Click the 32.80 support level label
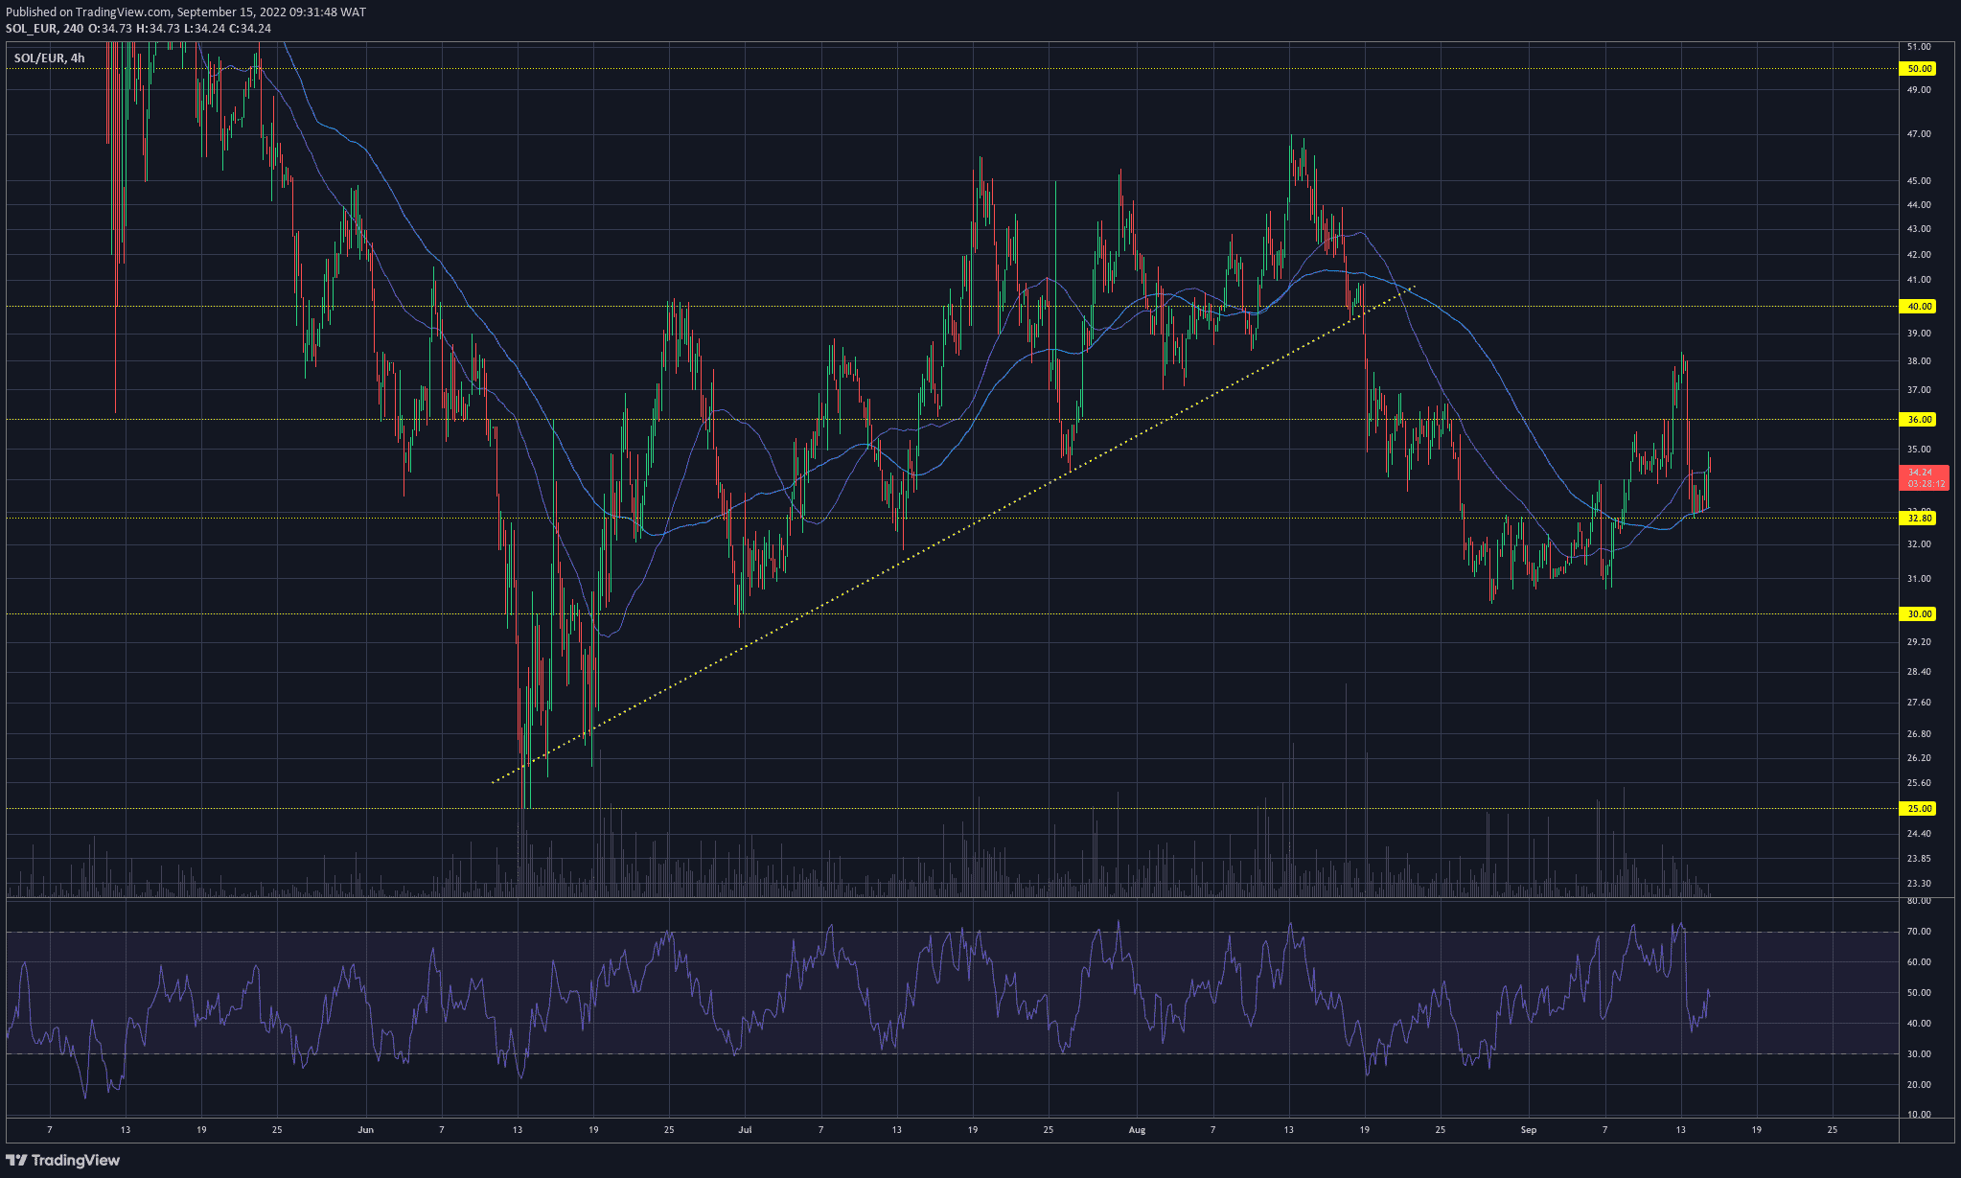 tap(1919, 519)
